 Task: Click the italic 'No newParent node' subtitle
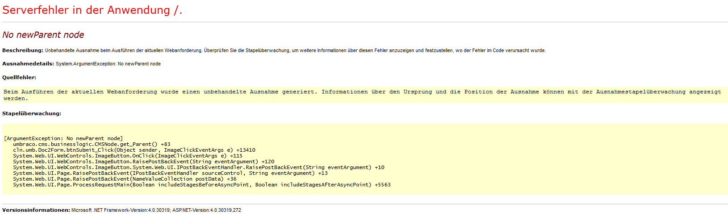[43, 35]
